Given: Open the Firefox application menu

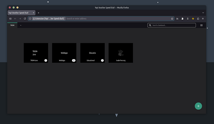Looking at the screenshot, I should [x=203, y=19].
